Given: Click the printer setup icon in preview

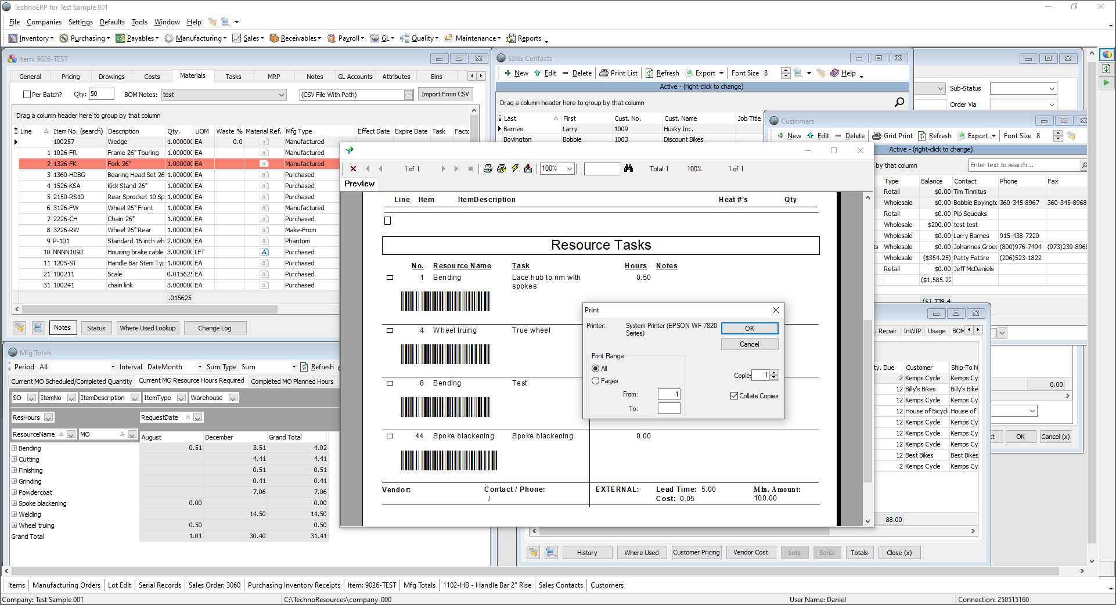Looking at the screenshot, I should [x=501, y=169].
